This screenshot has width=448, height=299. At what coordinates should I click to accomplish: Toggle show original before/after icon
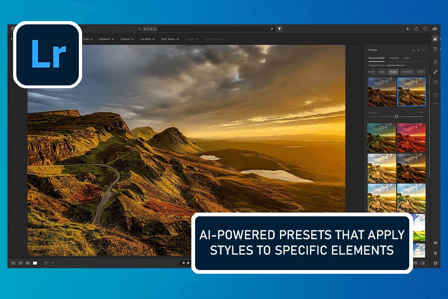click(423, 263)
